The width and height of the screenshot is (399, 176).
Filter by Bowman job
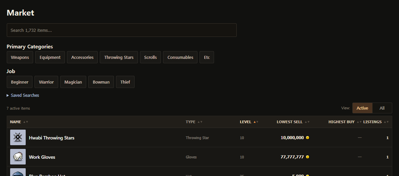point(101,82)
